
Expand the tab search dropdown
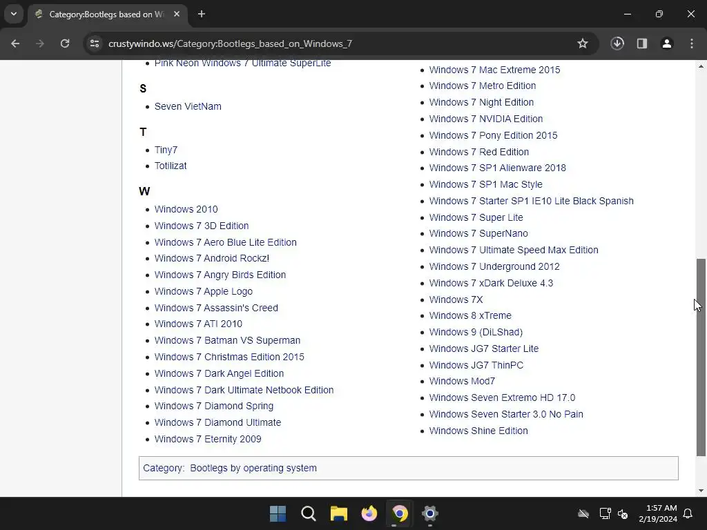tap(14, 14)
